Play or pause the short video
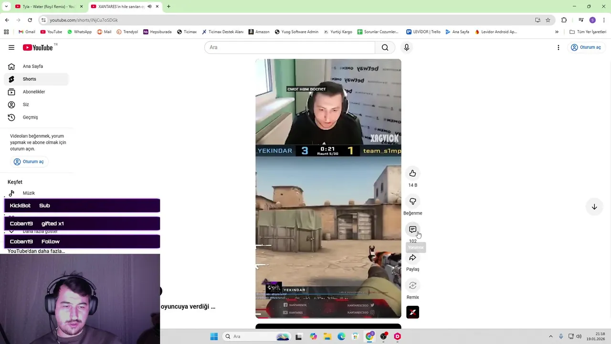Screen dimensions: 611x344 328,189
